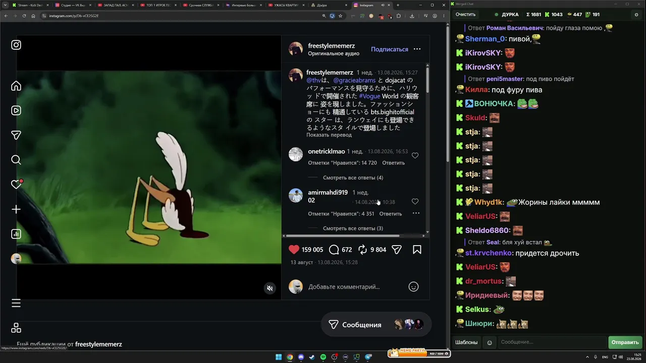The width and height of the screenshot is (646, 363).
Task: Show translation with Показать перевод
Action: (329, 135)
